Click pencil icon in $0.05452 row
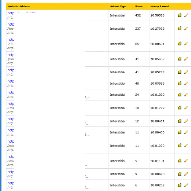Viewport: 191px width, 191px height. 186,59
